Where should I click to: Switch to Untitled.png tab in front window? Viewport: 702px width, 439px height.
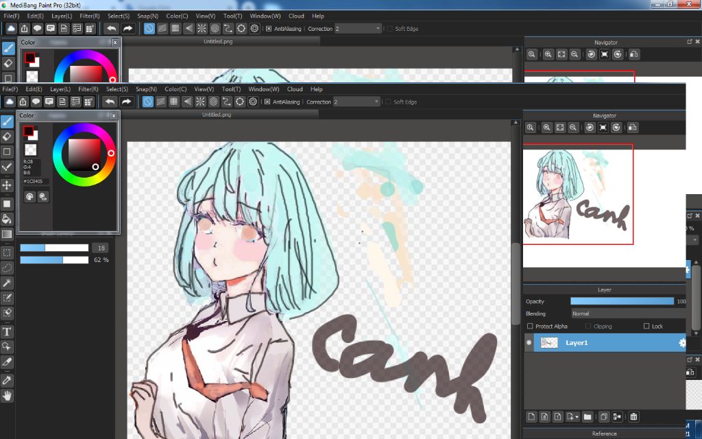[216, 115]
